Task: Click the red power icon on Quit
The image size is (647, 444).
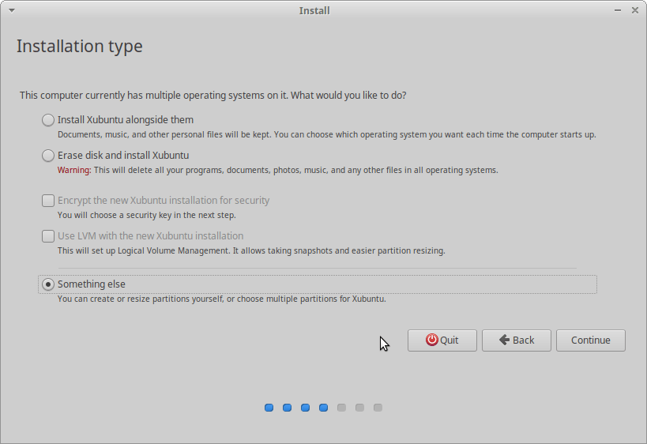Action: click(x=431, y=340)
